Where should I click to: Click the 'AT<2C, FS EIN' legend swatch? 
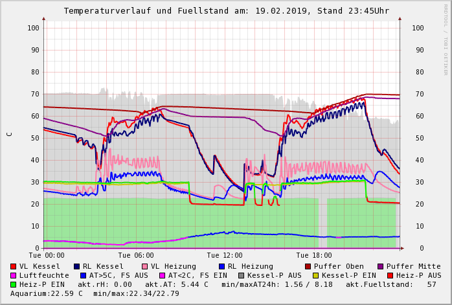[x=163, y=275]
